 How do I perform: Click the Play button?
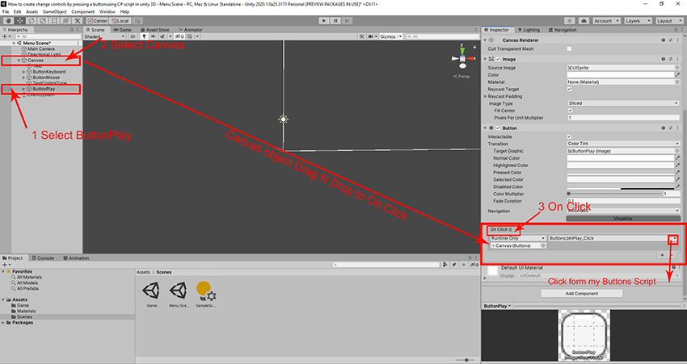click(x=324, y=20)
